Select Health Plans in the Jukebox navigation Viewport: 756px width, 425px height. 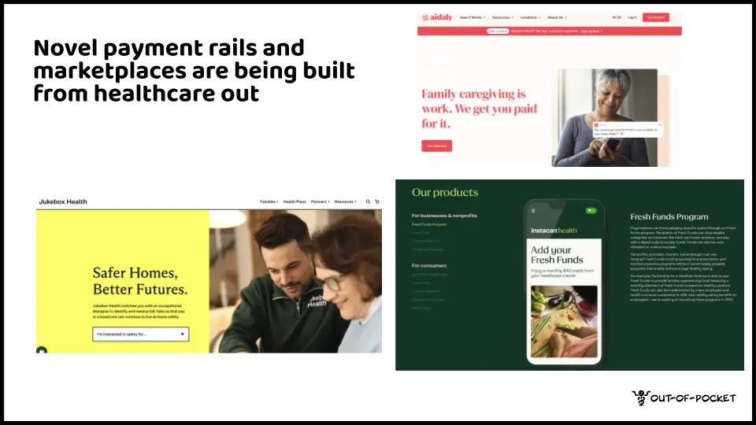(295, 202)
